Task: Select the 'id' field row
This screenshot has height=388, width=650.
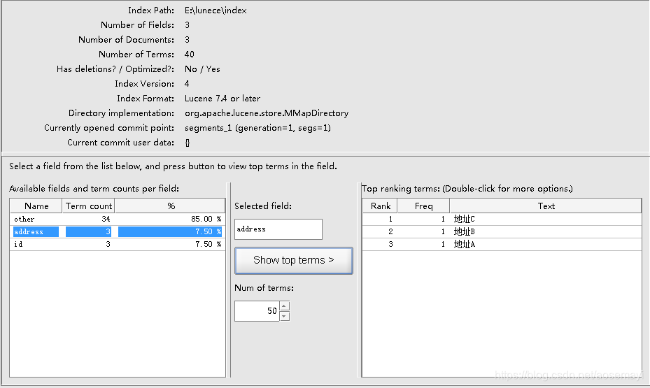Action: (118, 244)
